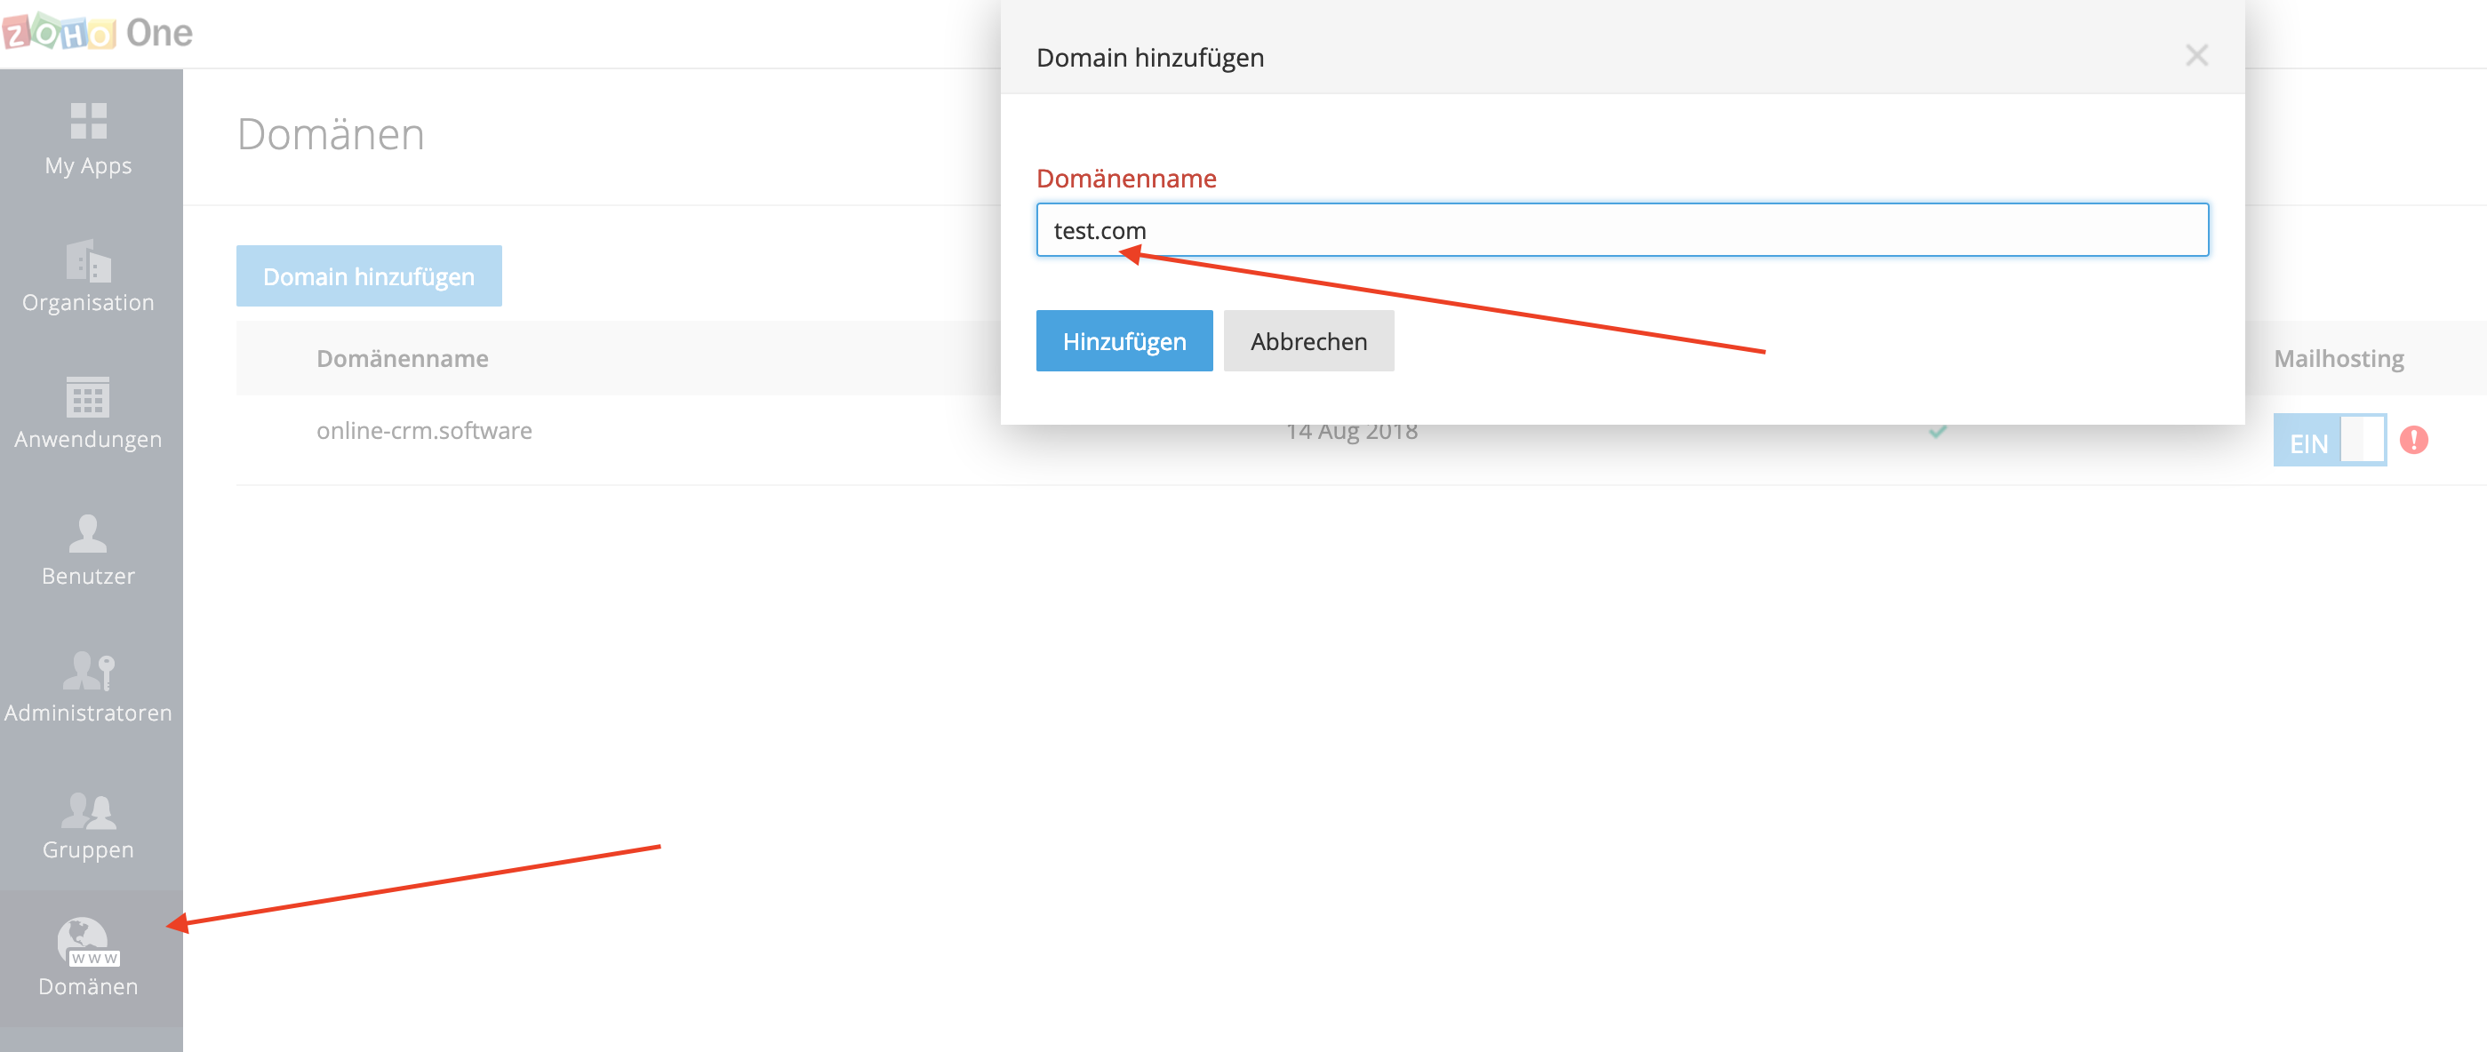The image size is (2487, 1052).
Task: Click the Domänenname column header
Action: click(402, 358)
